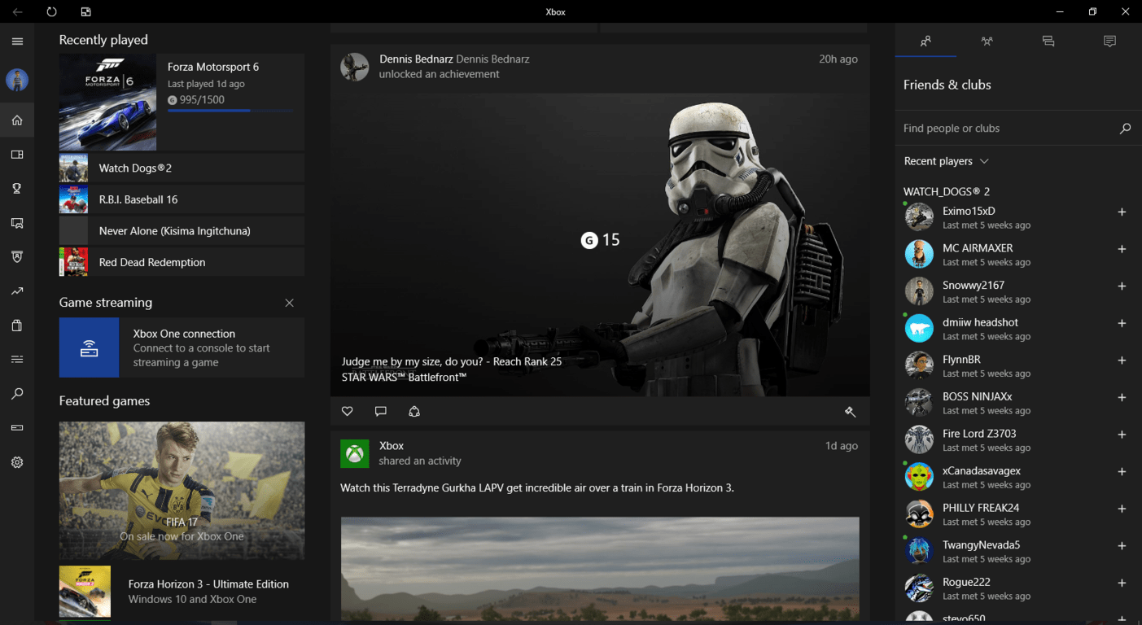Open Trending from the sidebar
This screenshot has height=625, width=1142.
[x=17, y=291]
